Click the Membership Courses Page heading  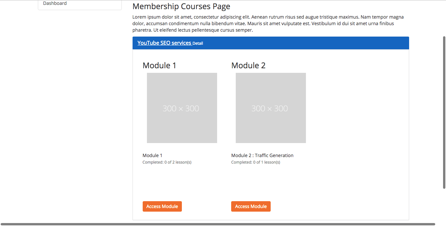click(181, 7)
